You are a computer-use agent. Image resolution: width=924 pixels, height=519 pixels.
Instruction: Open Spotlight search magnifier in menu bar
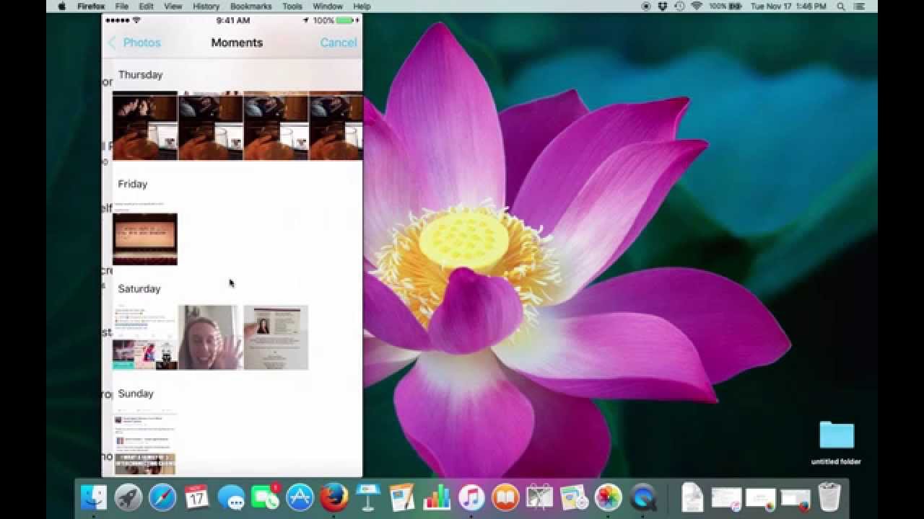coord(842,6)
